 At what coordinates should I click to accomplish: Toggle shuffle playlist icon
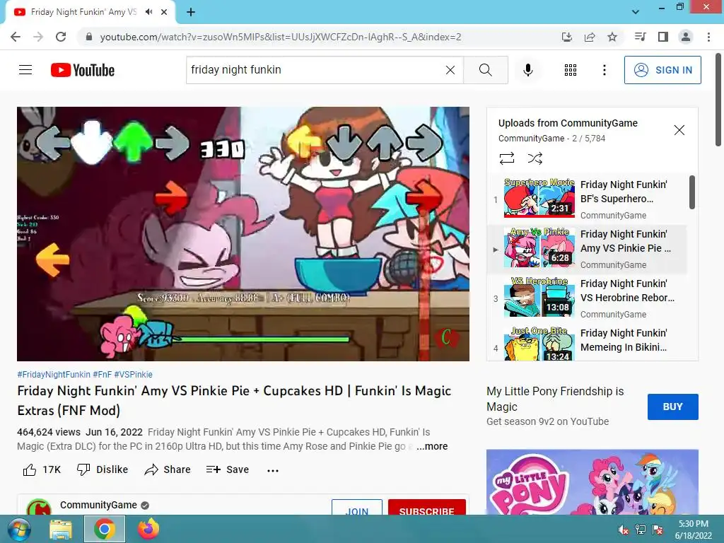click(x=535, y=159)
